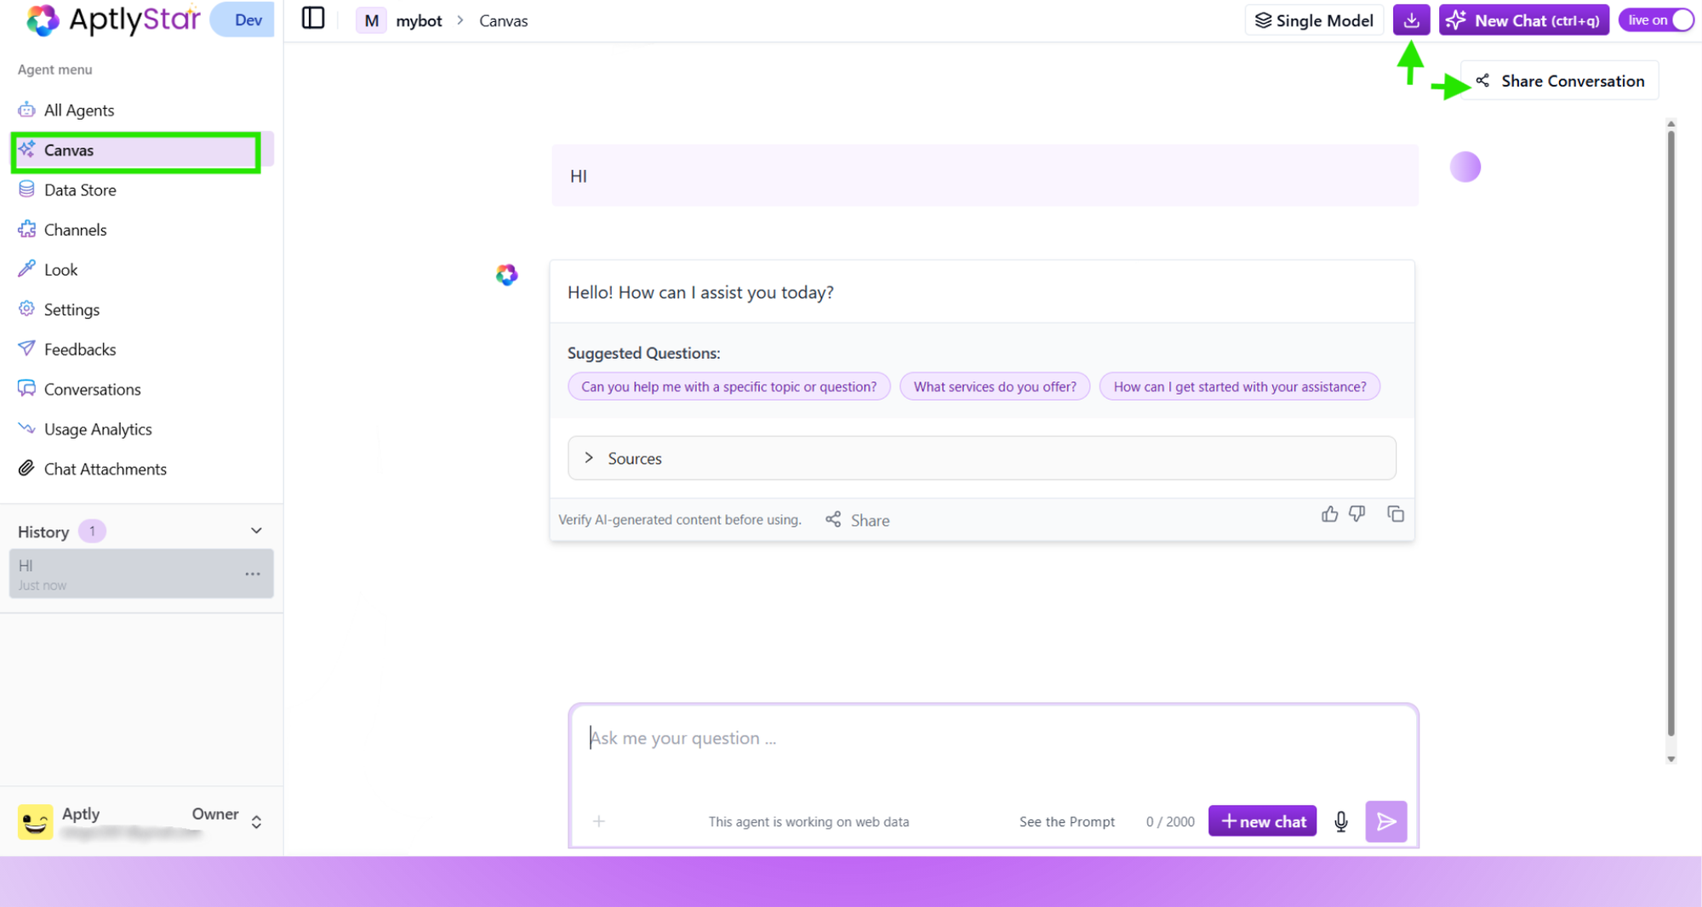Viewport: 1702px width, 907px height.
Task: Activate the microphone voice input
Action: coord(1341,821)
